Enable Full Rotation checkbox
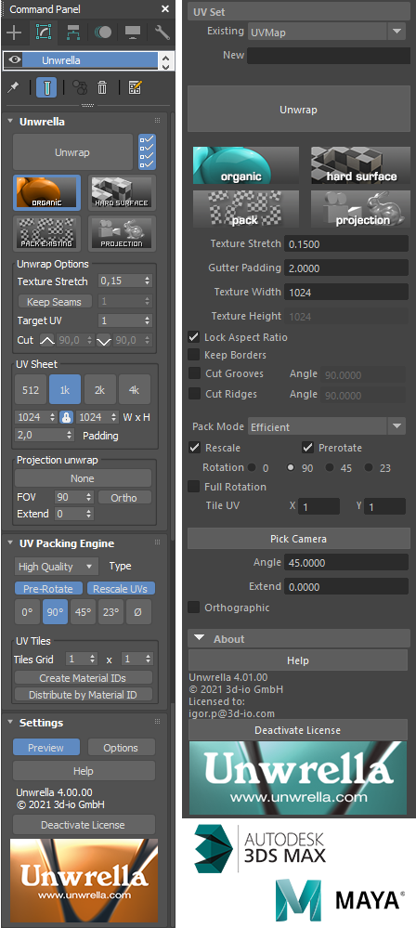Image resolution: width=416 pixels, height=928 pixels. point(193,487)
